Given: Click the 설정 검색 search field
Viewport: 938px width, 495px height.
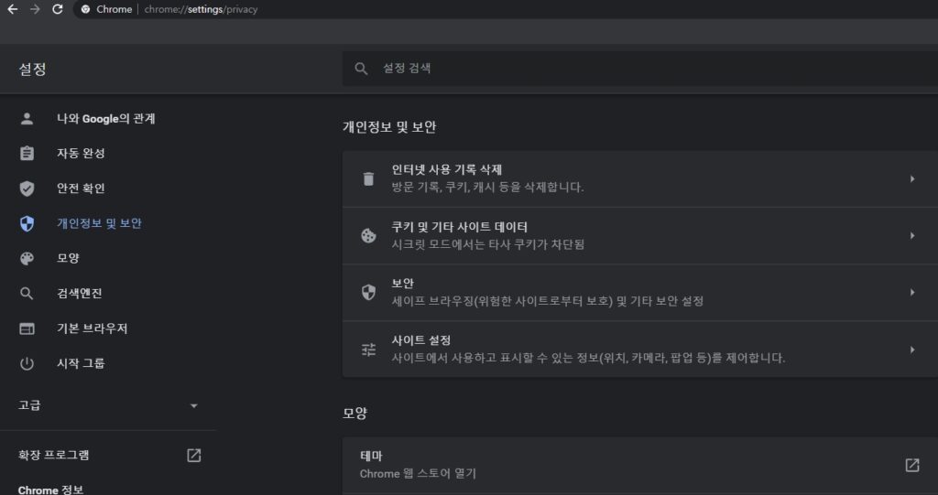Looking at the screenshot, I should [640, 68].
